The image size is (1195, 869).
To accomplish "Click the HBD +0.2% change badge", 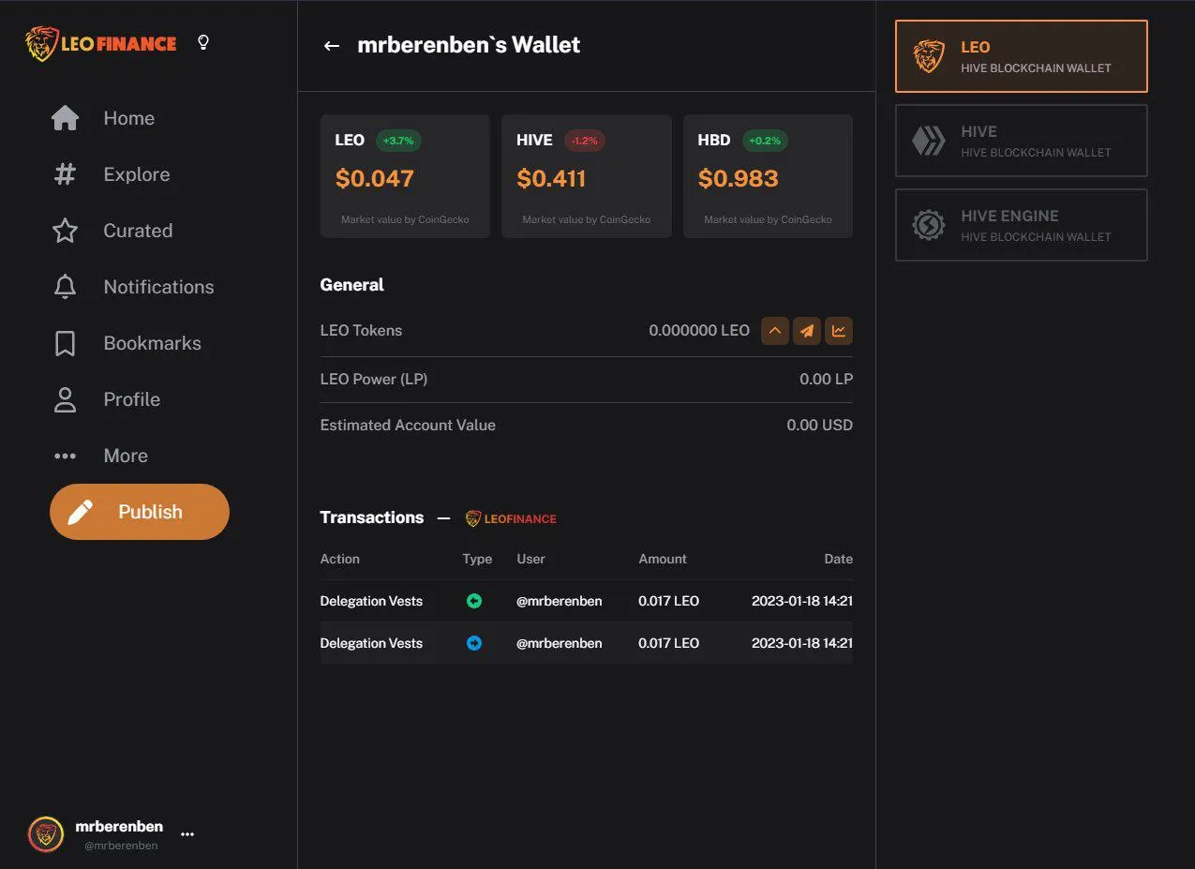I will coord(765,141).
